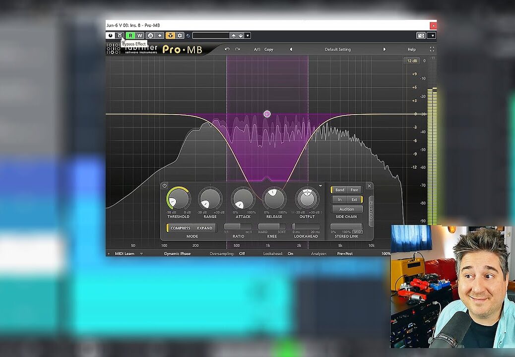The height and width of the screenshot is (357, 515).
Task: Open the Dynamic Phase processing mode menu
Action: click(x=177, y=254)
